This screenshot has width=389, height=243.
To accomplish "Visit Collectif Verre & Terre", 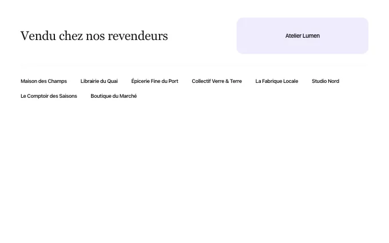I will coord(217,81).
